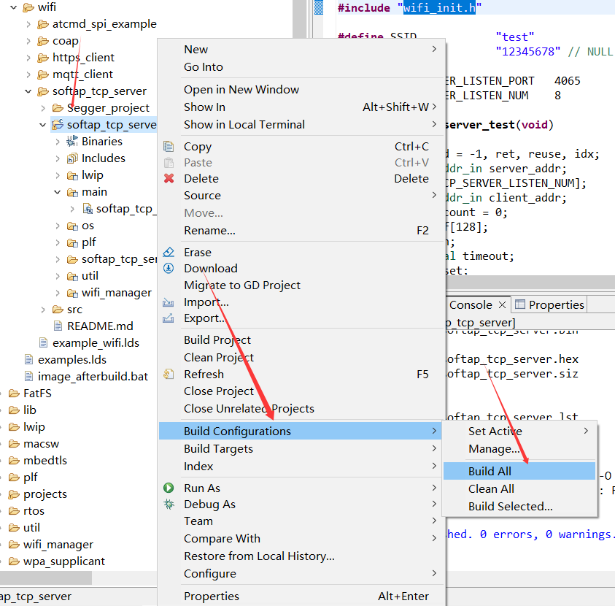Click the Includes icon in project tree
This screenshot has height=606, width=615.
point(72,158)
